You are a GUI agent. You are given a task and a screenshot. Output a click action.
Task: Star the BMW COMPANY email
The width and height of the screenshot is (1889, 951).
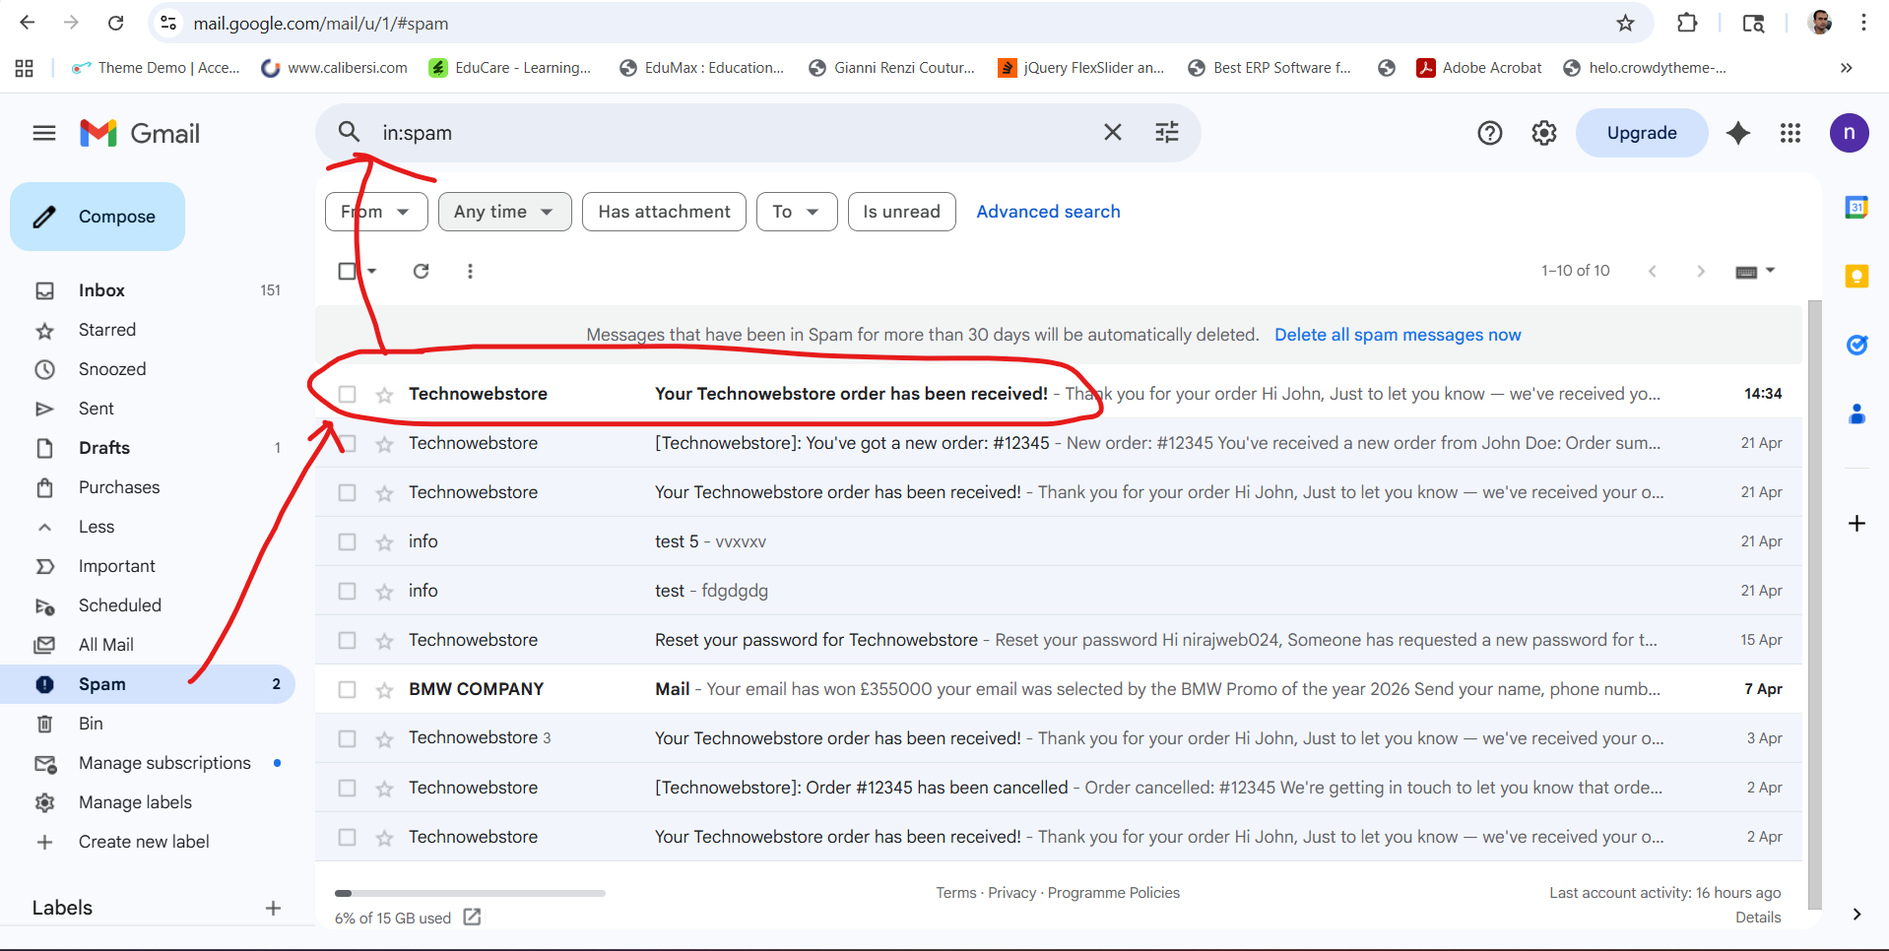click(385, 690)
